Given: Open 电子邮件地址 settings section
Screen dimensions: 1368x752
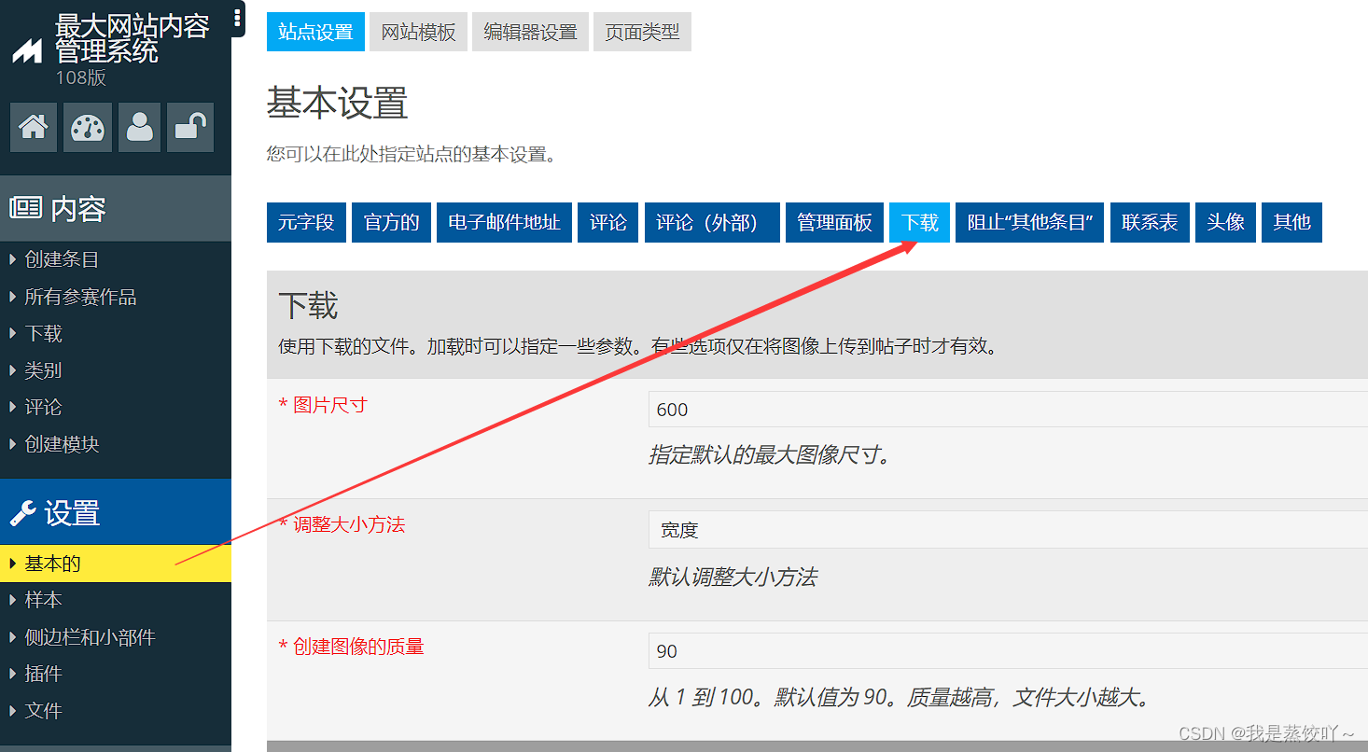Looking at the screenshot, I should point(504,222).
